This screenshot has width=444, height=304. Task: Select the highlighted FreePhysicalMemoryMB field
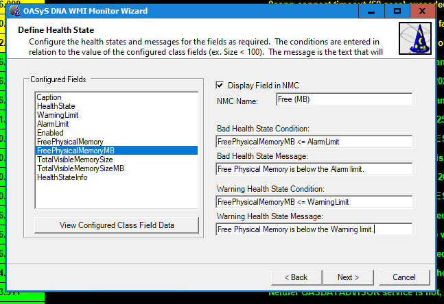pos(77,151)
